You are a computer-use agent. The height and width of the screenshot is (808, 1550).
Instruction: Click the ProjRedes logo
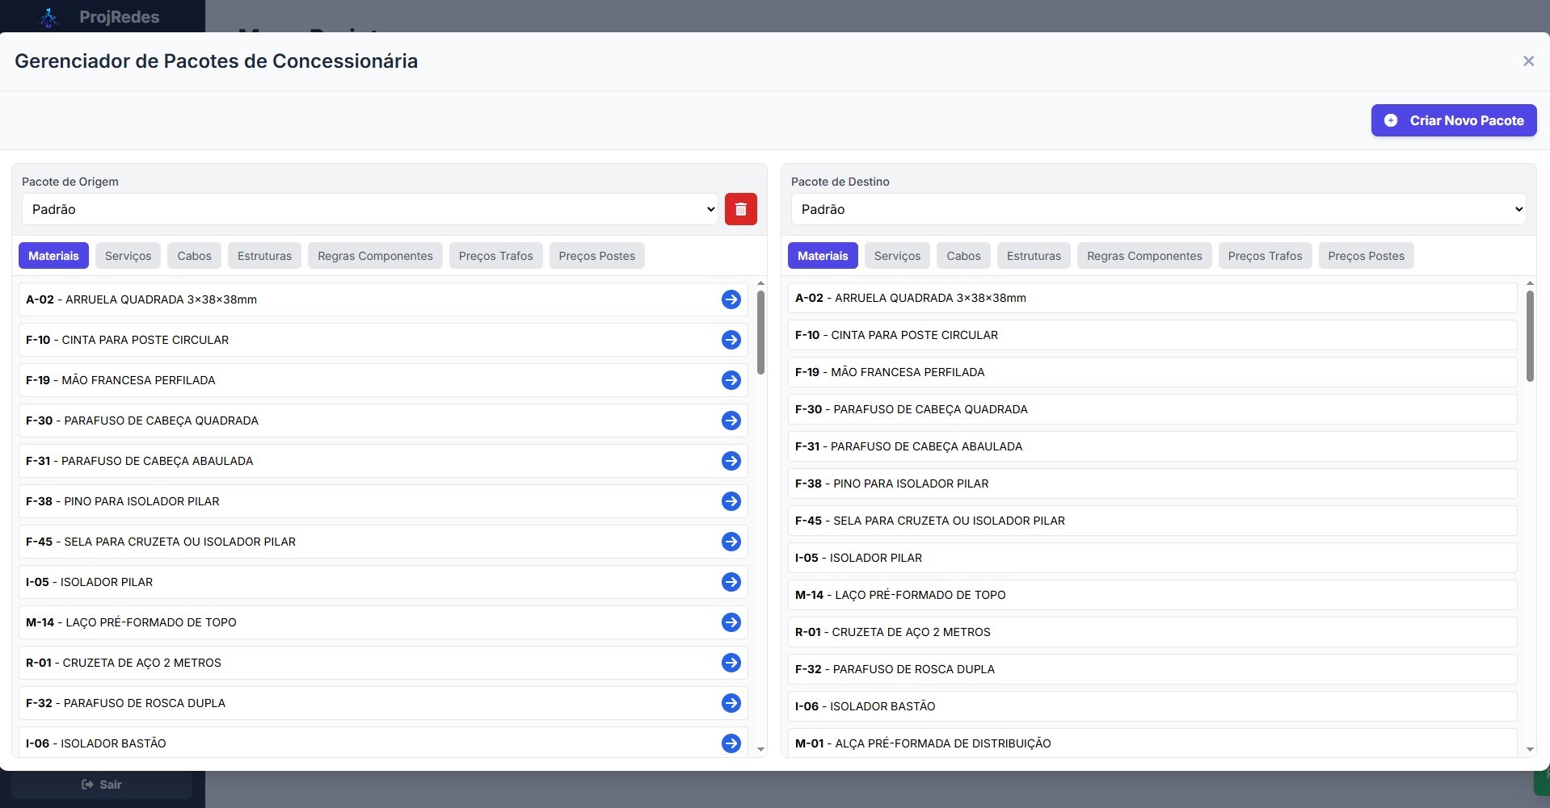pyautogui.click(x=101, y=16)
